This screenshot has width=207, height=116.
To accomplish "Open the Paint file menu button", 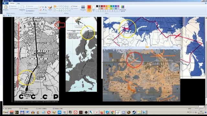I will [x=6, y=3].
